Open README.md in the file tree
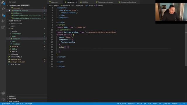Image resolution: width=187 pixels, height=105 pixels. [27, 64]
